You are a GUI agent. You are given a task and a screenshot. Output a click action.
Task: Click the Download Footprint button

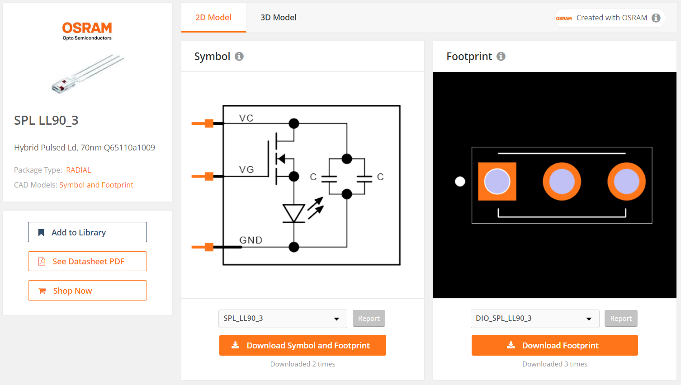tap(555, 345)
